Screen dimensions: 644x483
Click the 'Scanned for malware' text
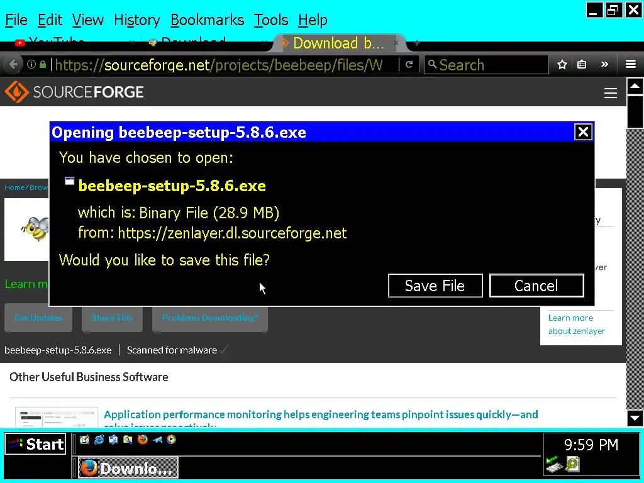[172, 350]
